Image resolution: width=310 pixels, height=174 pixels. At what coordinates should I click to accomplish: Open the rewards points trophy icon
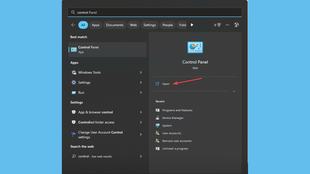[219, 25]
